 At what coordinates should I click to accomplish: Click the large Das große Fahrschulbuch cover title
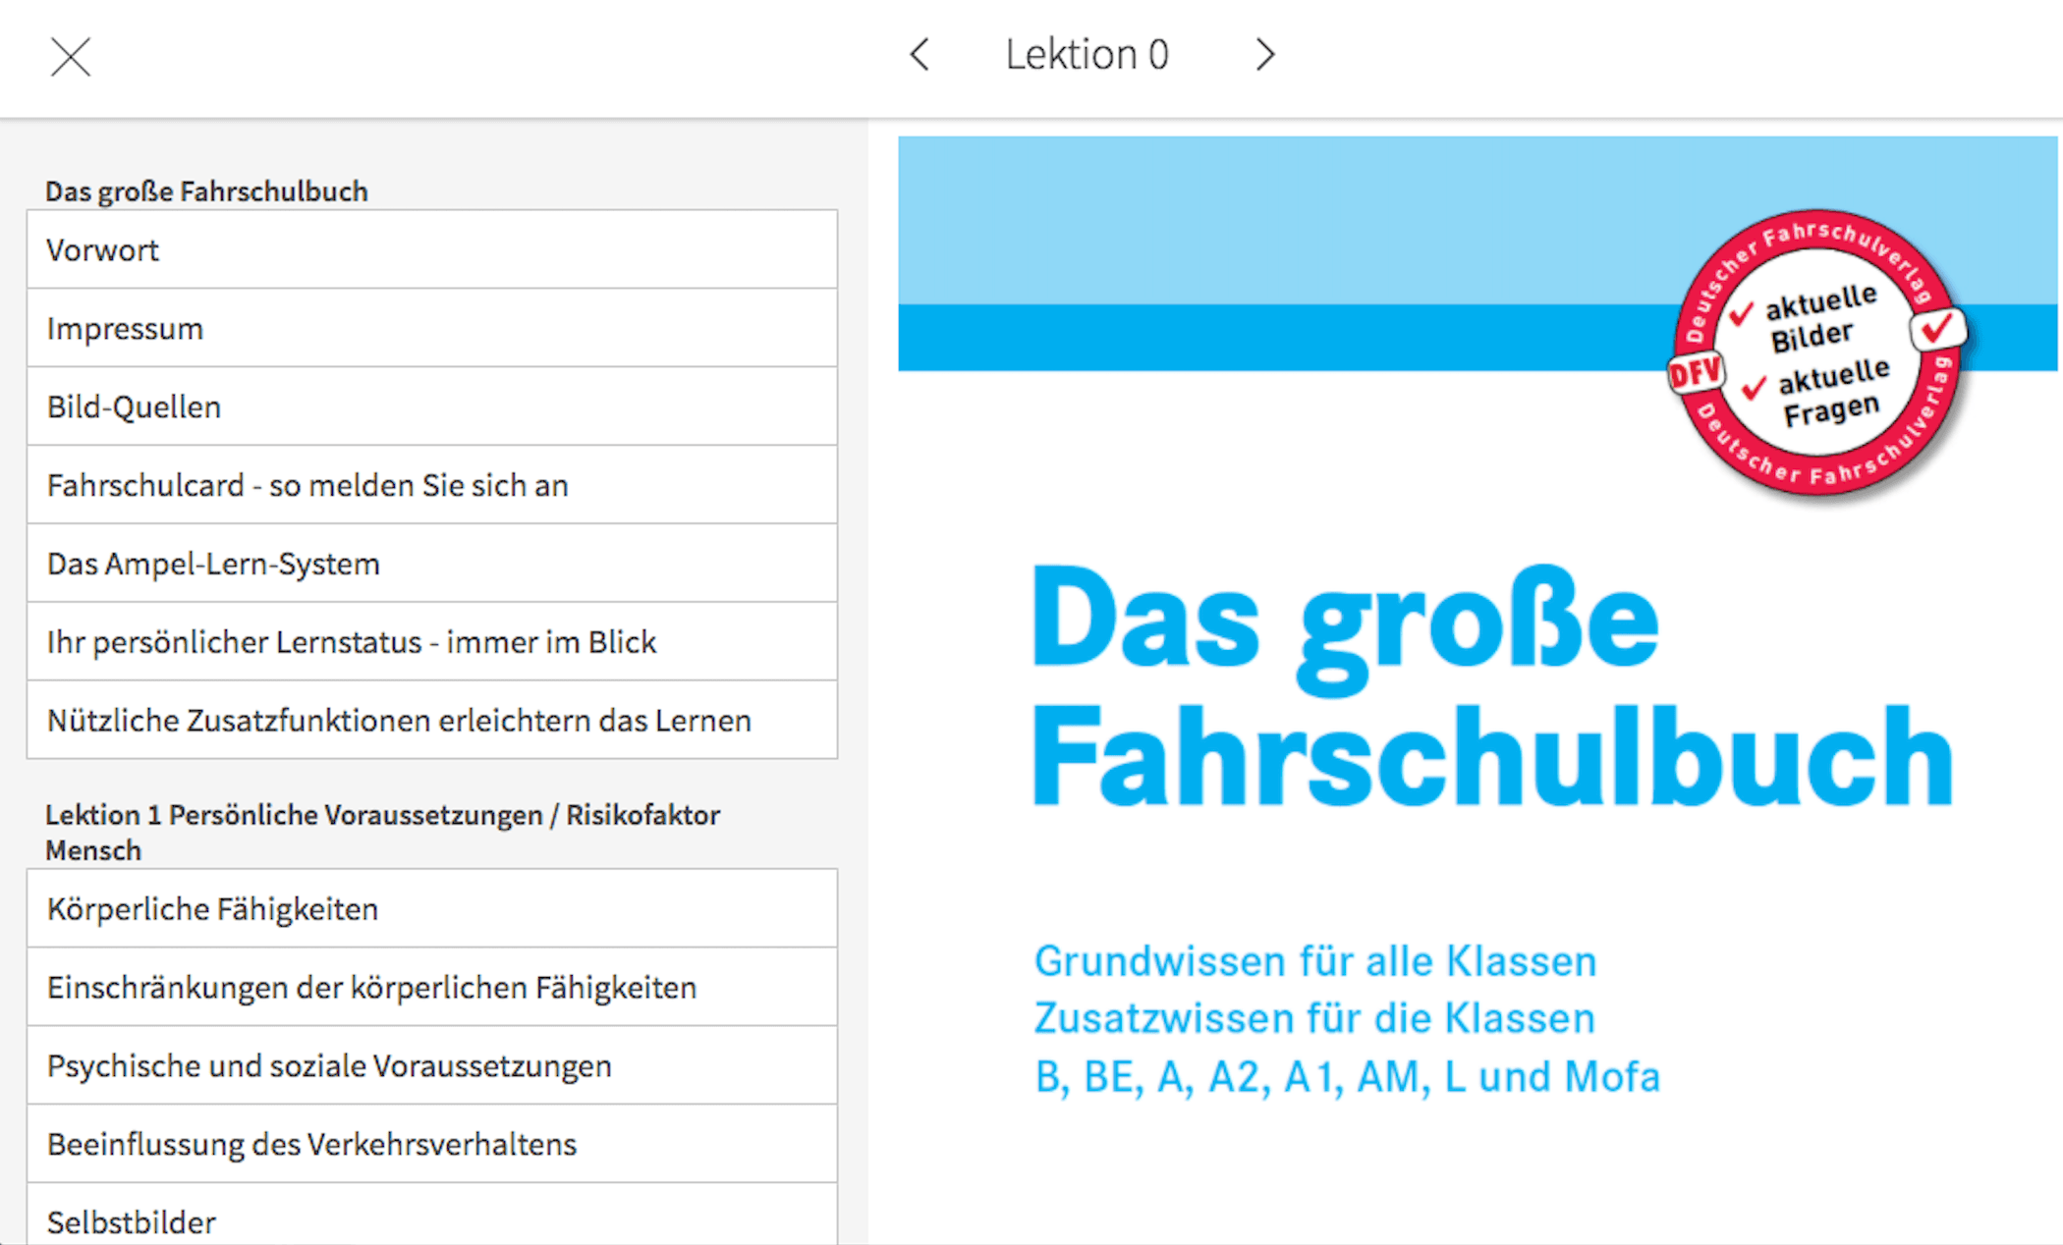point(1492,685)
